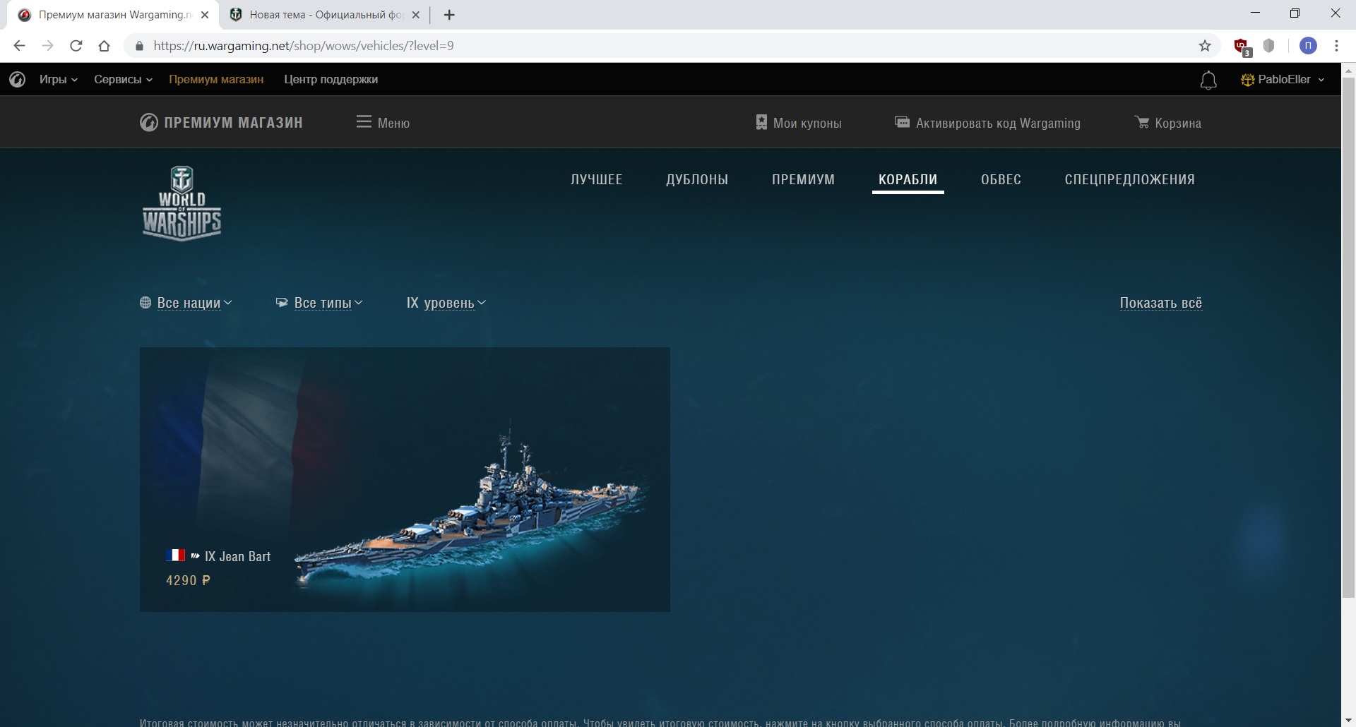
Task: Open the Все нации filter
Action: click(186, 303)
